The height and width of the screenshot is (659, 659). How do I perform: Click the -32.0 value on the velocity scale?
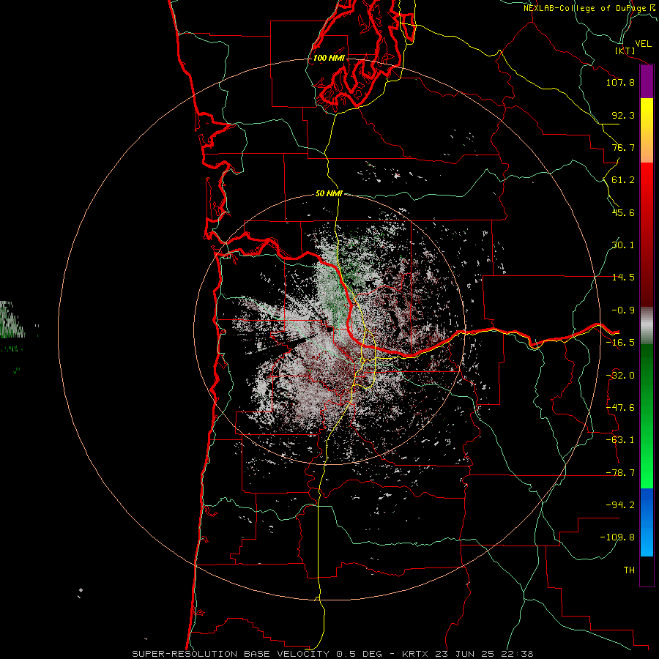click(x=620, y=376)
